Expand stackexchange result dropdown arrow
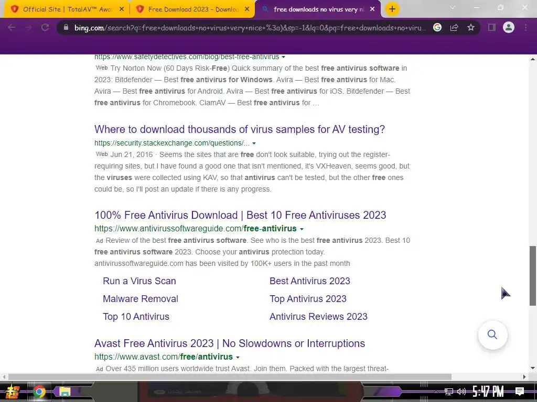The image size is (537, 402). [x=254, y=143]
